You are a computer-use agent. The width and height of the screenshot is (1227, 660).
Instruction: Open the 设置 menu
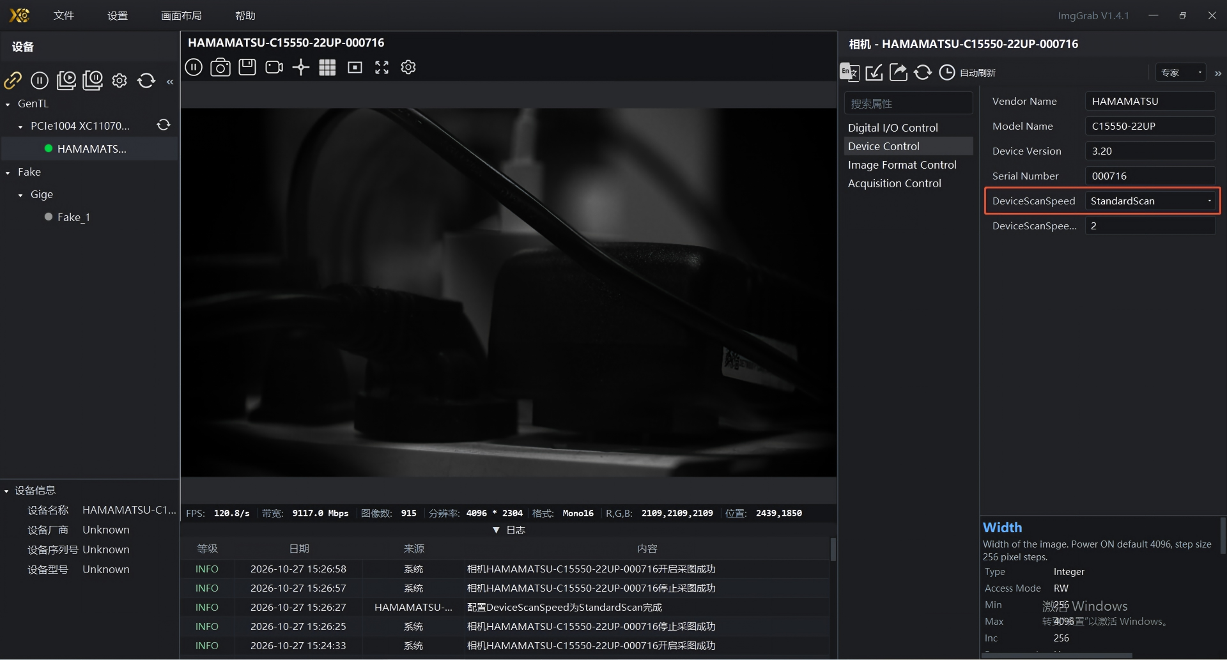point(118,15)
